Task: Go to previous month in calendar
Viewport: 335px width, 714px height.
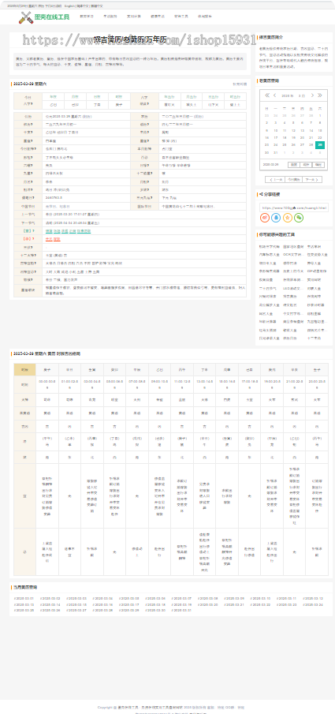Action: pos(274,95)
